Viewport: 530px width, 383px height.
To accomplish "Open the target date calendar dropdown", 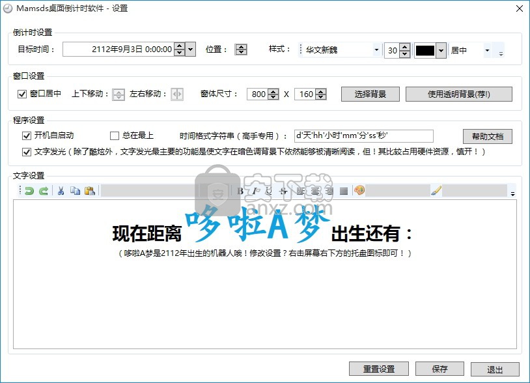I will tap(191, 50).
